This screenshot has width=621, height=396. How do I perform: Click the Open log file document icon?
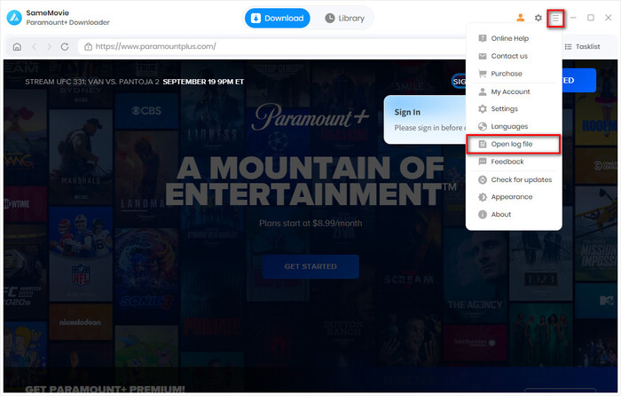click(483, 144)
